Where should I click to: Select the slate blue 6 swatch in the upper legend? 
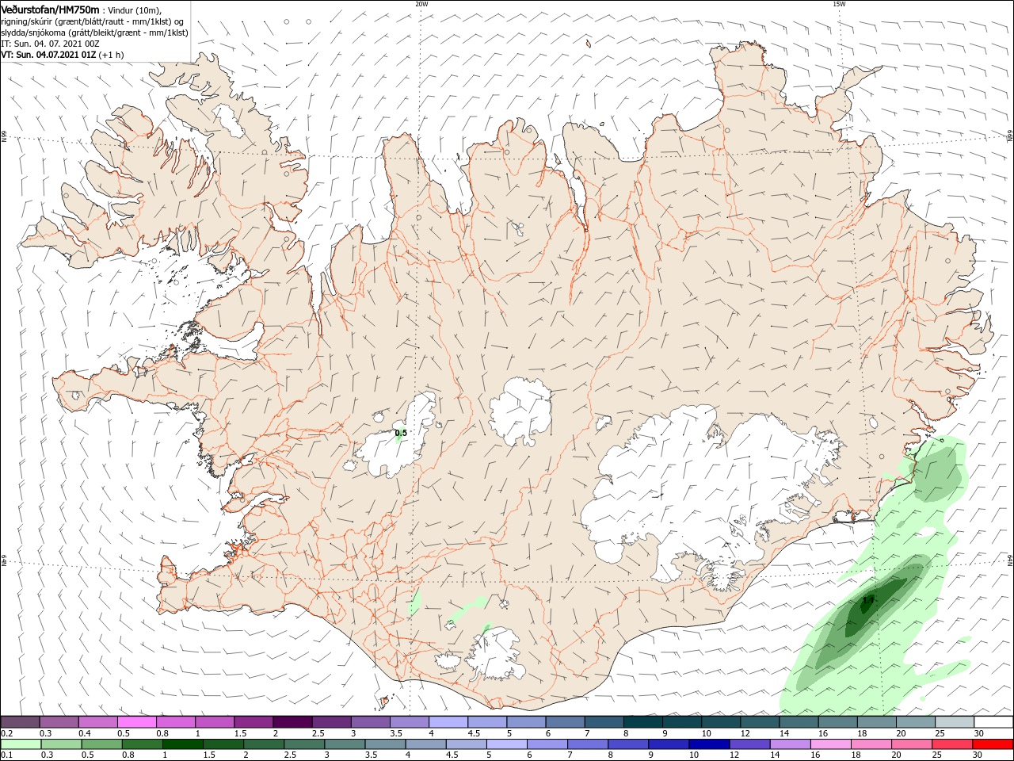tap(566, 722)
